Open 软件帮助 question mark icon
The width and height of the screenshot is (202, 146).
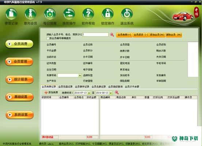tap(88, 14)
